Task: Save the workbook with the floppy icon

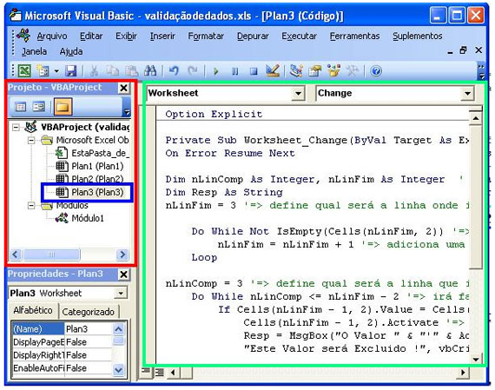Action: tap(70, 70)
